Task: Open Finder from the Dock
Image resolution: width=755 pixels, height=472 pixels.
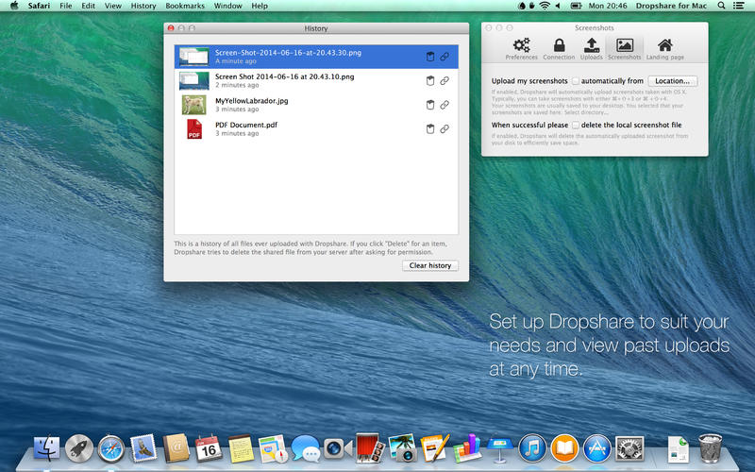Action: (x=46, y=448)
